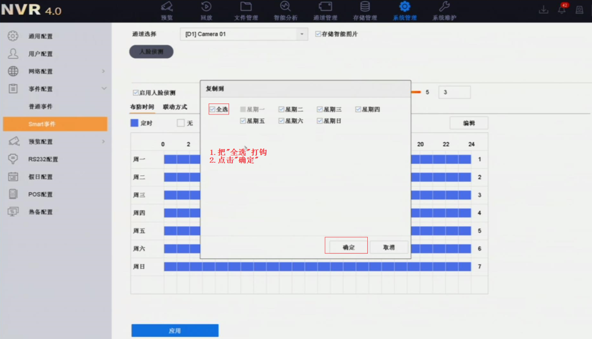
Task: Switch to 回放 (Playback) view
Action: [206, 10]
